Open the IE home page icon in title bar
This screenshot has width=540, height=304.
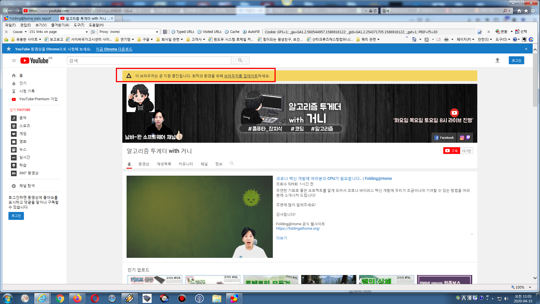(x=519, y=11)
